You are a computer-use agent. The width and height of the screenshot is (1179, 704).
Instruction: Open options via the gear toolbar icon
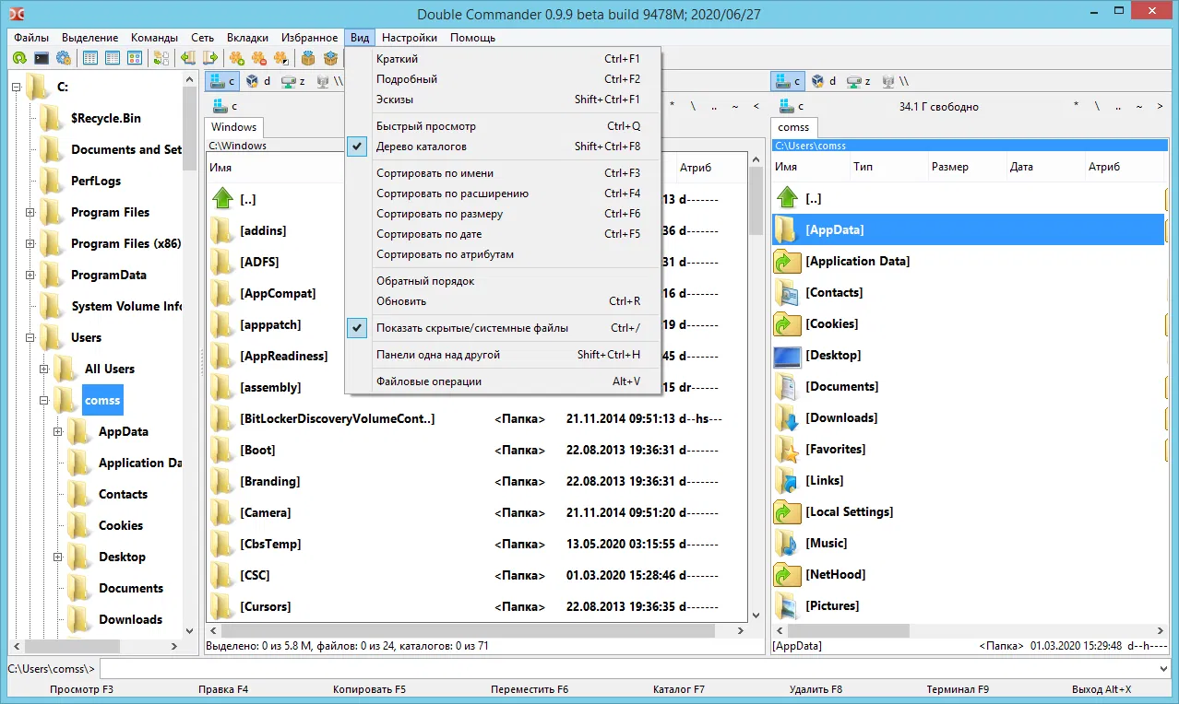(x=64, y=58)
